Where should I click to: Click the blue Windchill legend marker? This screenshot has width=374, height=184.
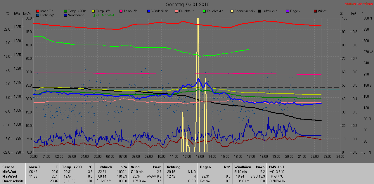click(x=149, y=11)
